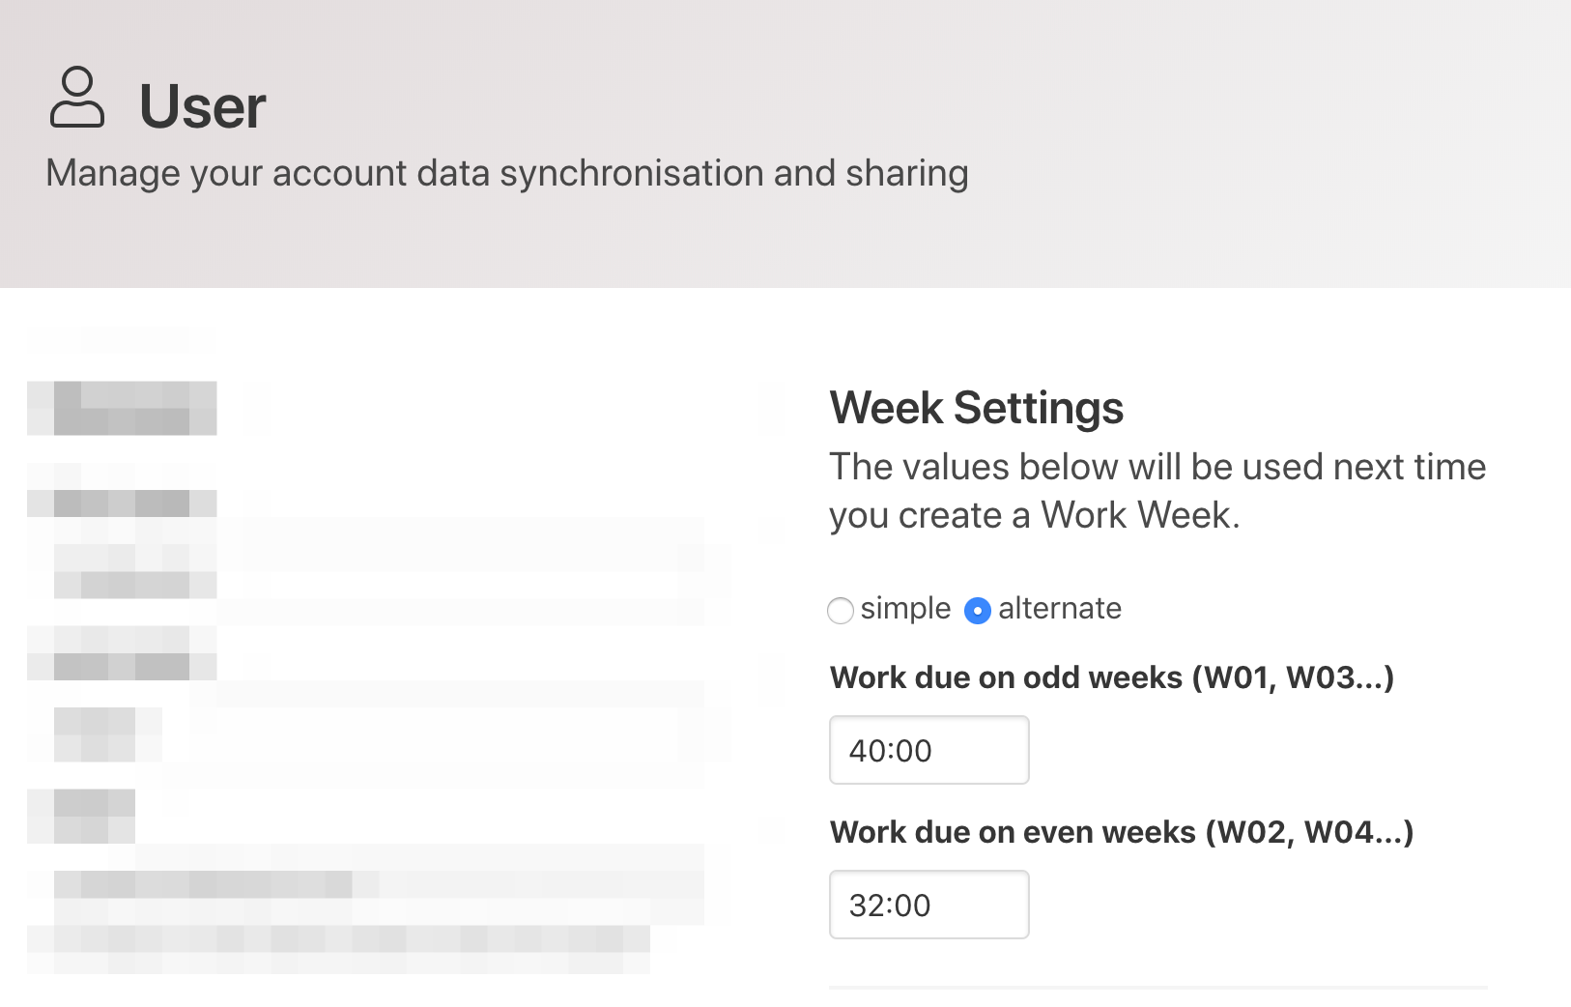Select the "alternate" radio button

978,611
